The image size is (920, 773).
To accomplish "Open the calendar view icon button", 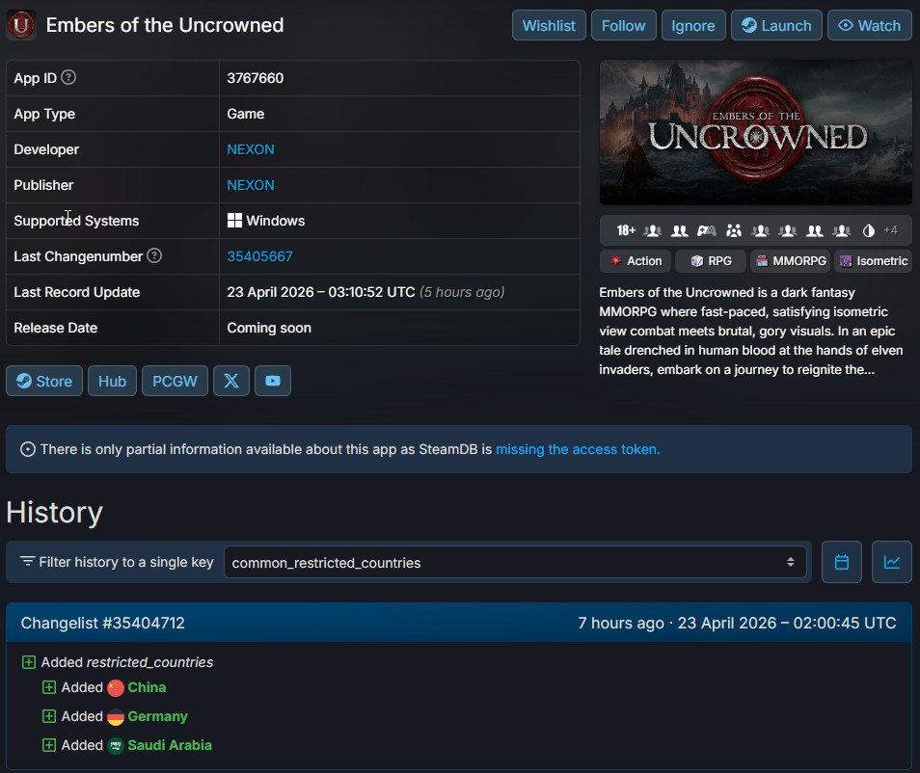I will pos(841,562).
